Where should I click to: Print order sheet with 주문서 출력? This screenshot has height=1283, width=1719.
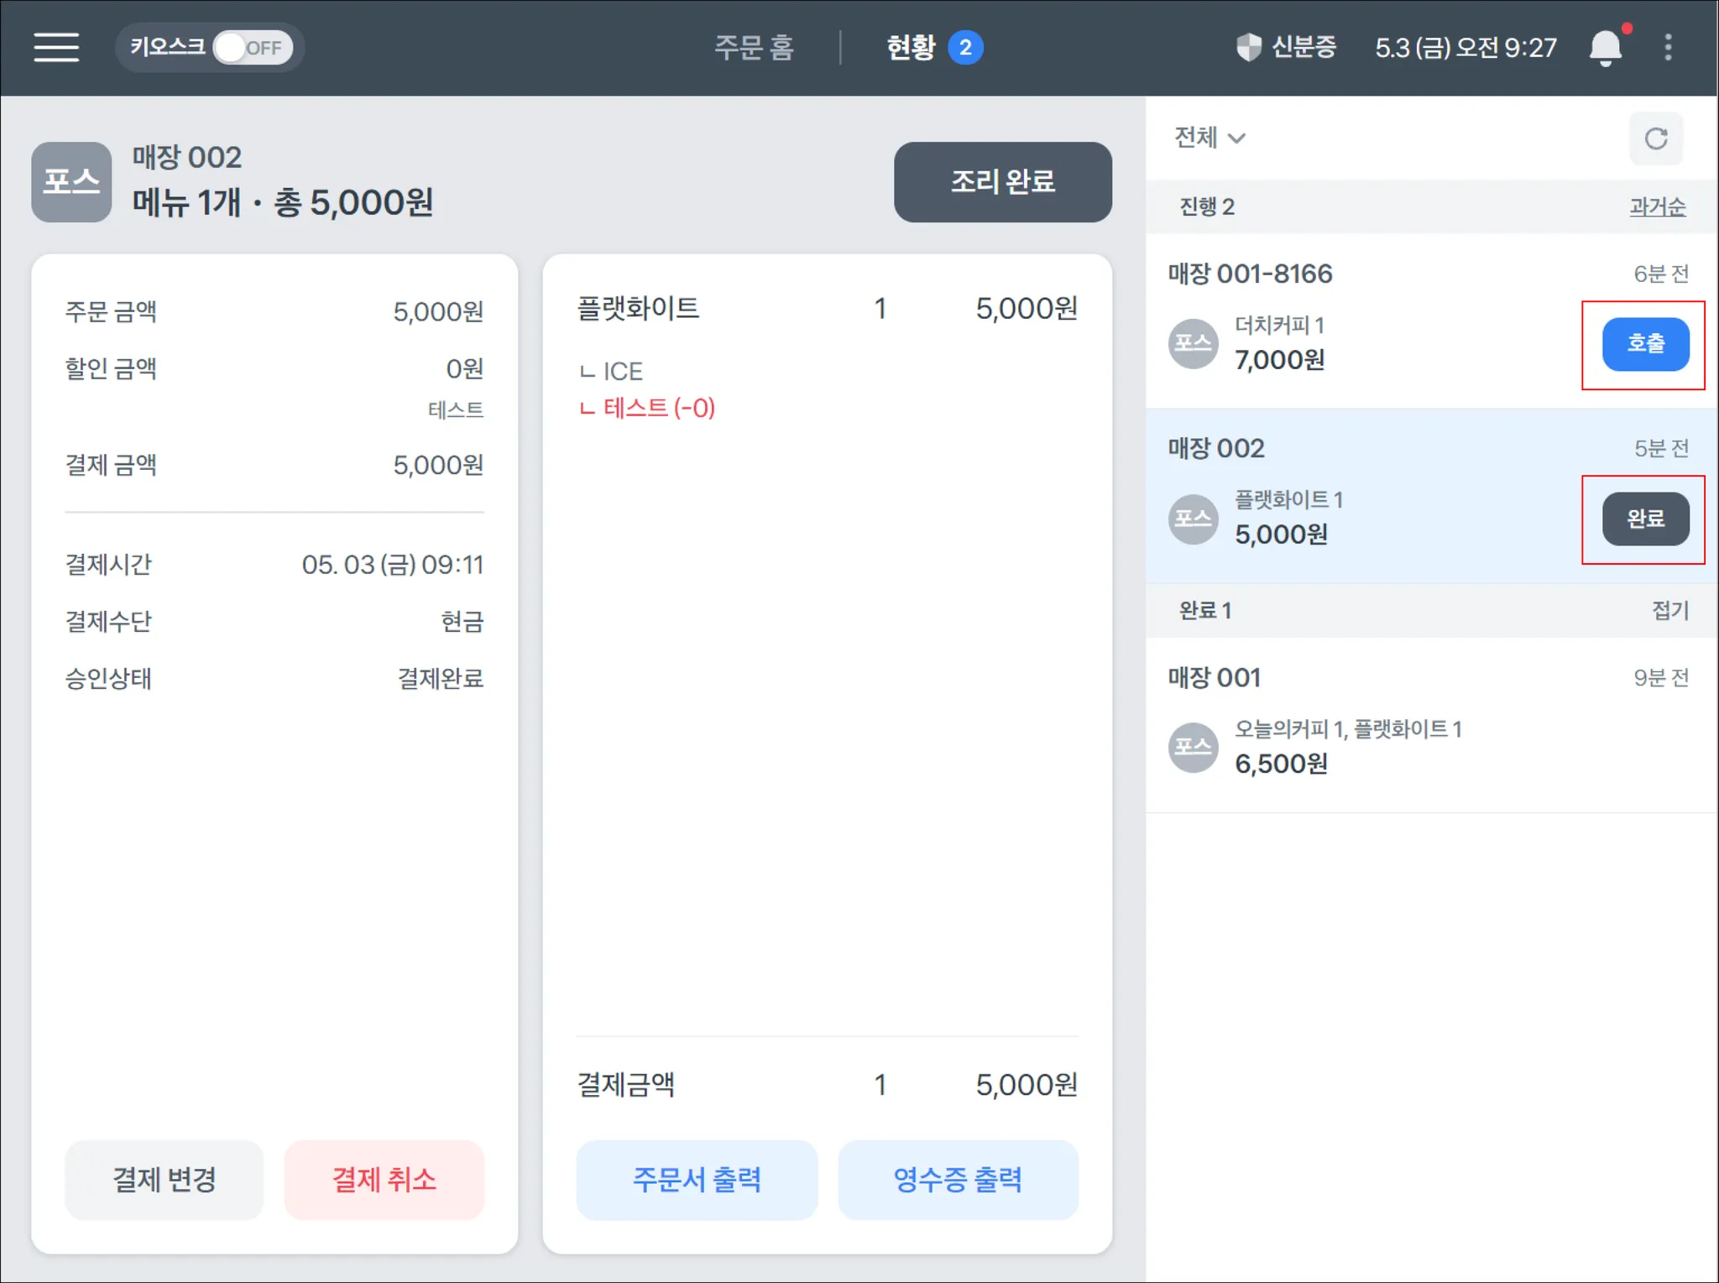[x=696, y=1179]
